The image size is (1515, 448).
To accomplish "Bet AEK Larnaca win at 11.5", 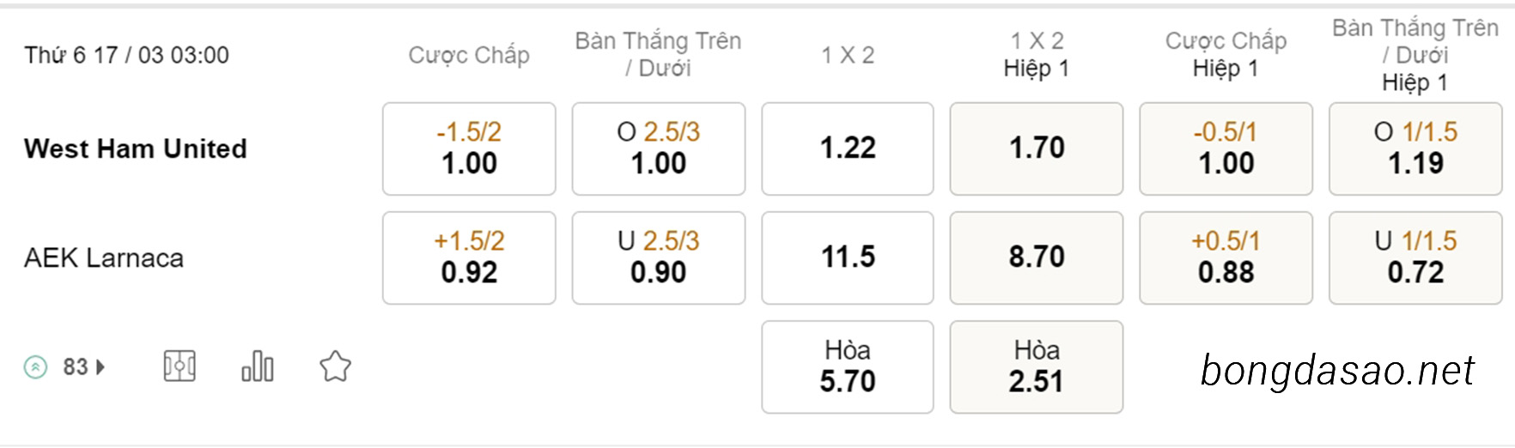I will 848,257.
